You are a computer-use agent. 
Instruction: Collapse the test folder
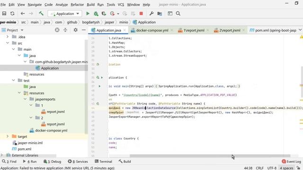click(x=13, y=80)
